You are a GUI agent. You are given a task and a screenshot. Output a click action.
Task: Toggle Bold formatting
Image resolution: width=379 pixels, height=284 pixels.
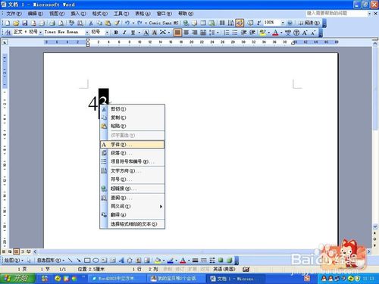click(116, 33)
